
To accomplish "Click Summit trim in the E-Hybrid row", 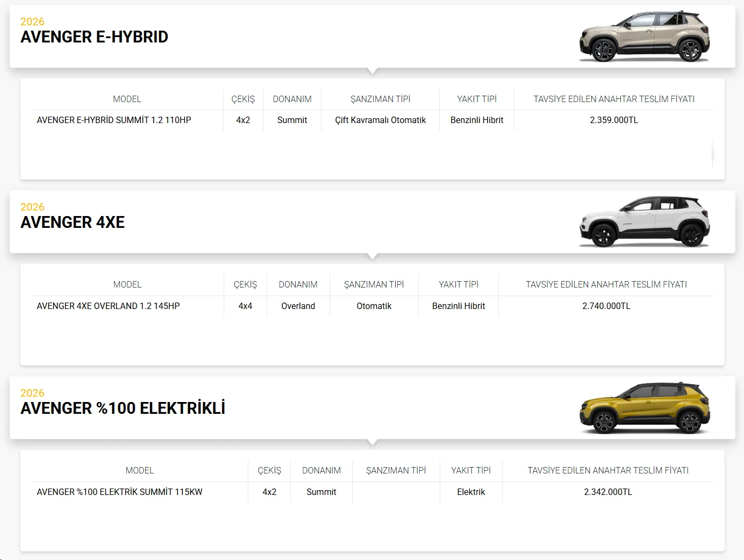I will pyautogui.click(x=292, y=120).
